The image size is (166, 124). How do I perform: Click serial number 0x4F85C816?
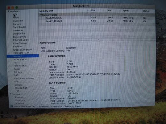coord(74,77)
